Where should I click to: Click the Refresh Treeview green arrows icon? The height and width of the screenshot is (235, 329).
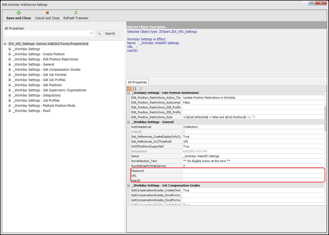(76, 13)
